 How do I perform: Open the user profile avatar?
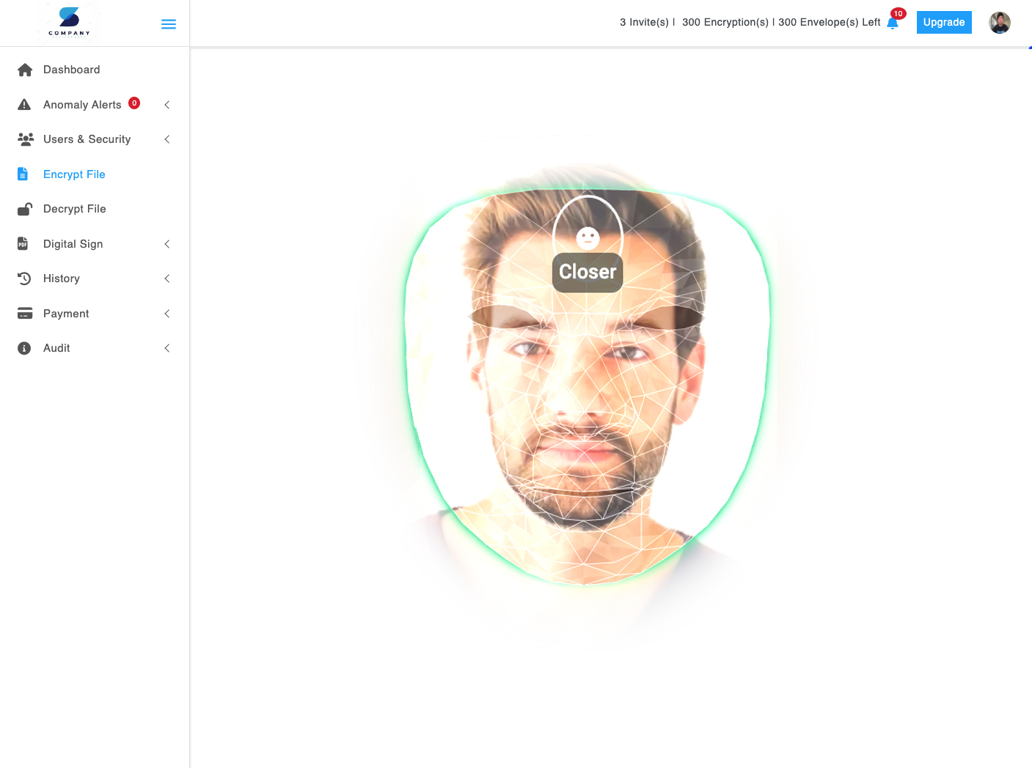999,23
